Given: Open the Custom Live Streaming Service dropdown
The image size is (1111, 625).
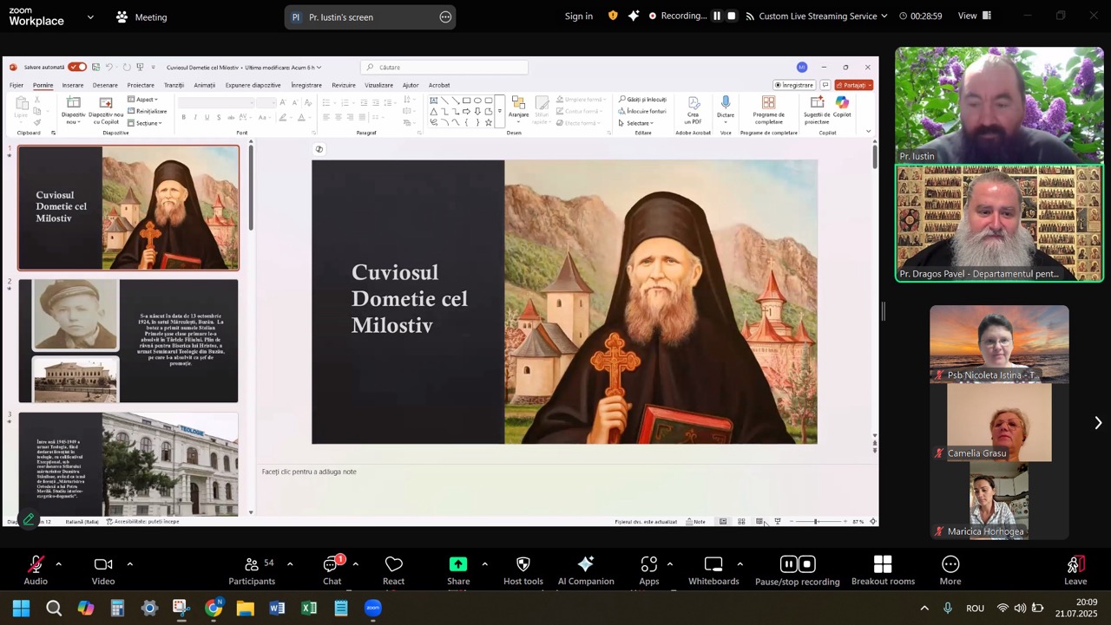Looking at the screenshot, I should pos(822,16).
